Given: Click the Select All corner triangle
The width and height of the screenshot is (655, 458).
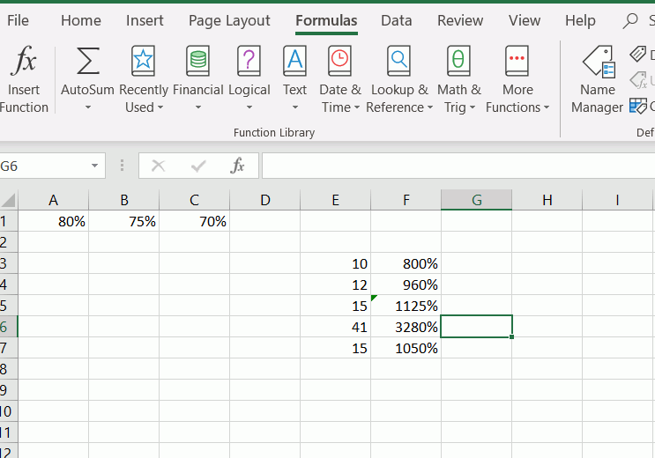Looking at the screenshot, I should click(9, 200).
